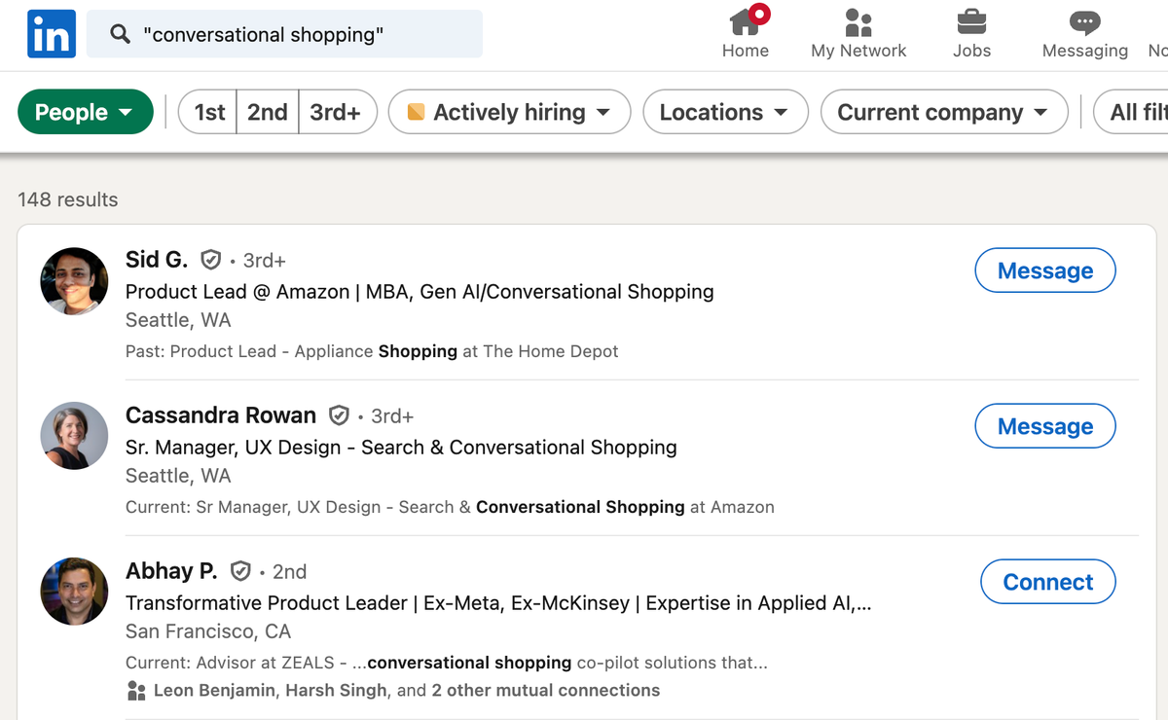Click the mutual connections people icon
This screenshot has height=720, width=1168.
(136, 691)
